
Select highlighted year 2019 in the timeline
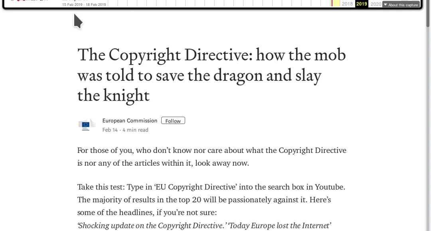tap(362, 4)
